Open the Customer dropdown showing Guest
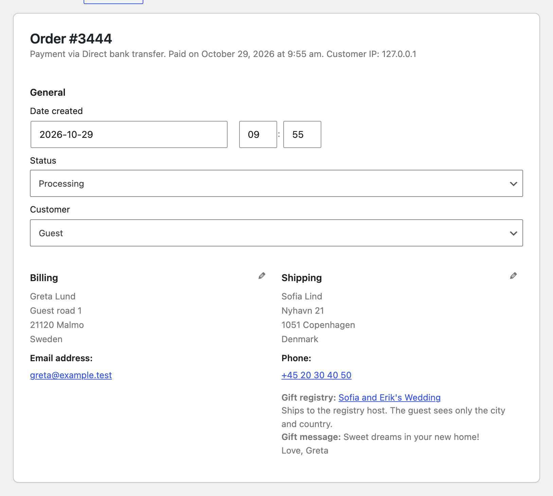Screen dimensions: 553x496 click(276, 233)
